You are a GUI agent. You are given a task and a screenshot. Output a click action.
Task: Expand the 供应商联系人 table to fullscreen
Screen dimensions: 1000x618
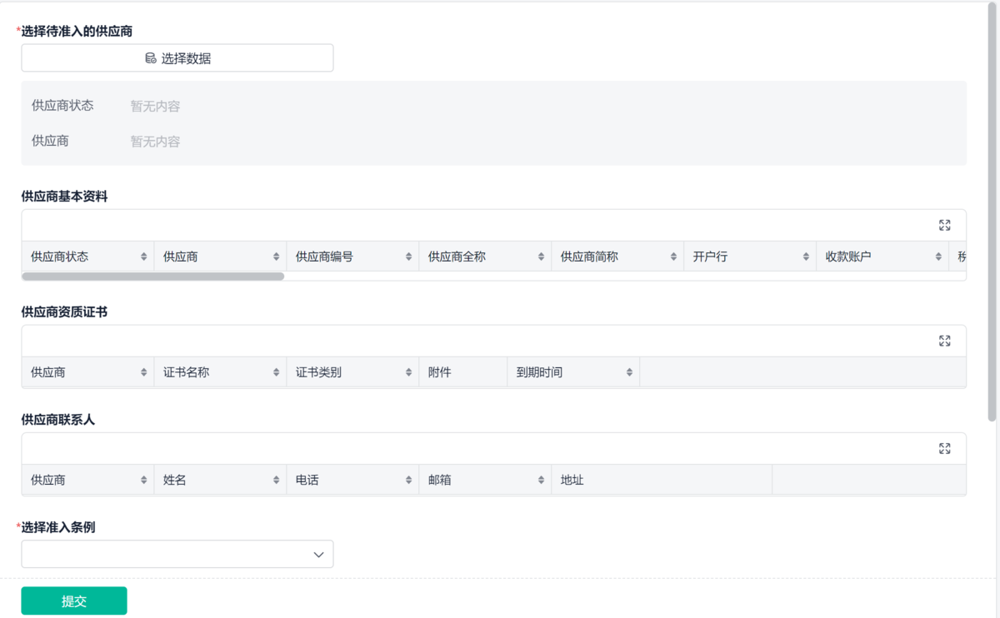click(944, 448)
